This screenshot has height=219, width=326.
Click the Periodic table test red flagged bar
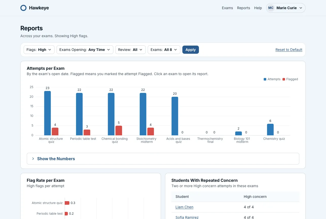(x=87, y=132)
